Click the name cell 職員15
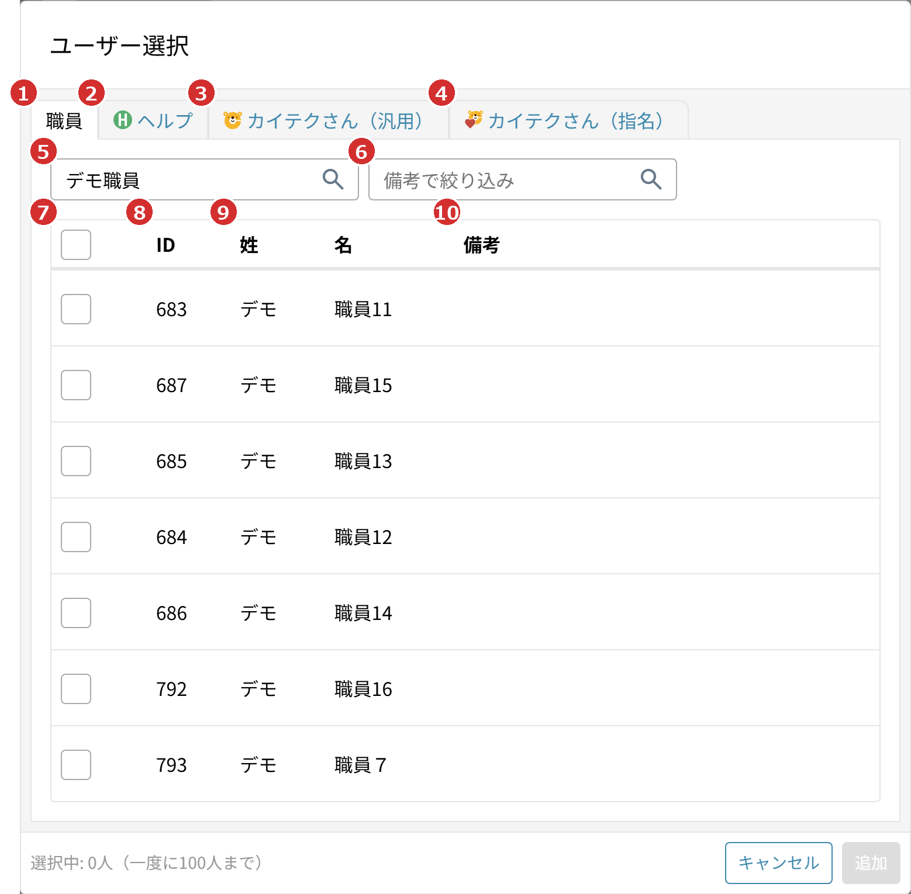911x894 pixels. tap(363, 385)
